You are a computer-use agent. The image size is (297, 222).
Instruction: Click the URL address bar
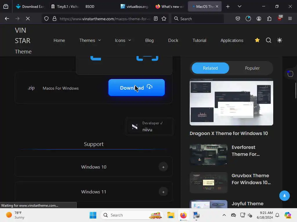[105, 19]
